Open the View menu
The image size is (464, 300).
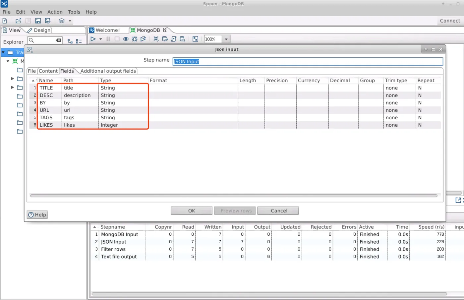point(36,12)
